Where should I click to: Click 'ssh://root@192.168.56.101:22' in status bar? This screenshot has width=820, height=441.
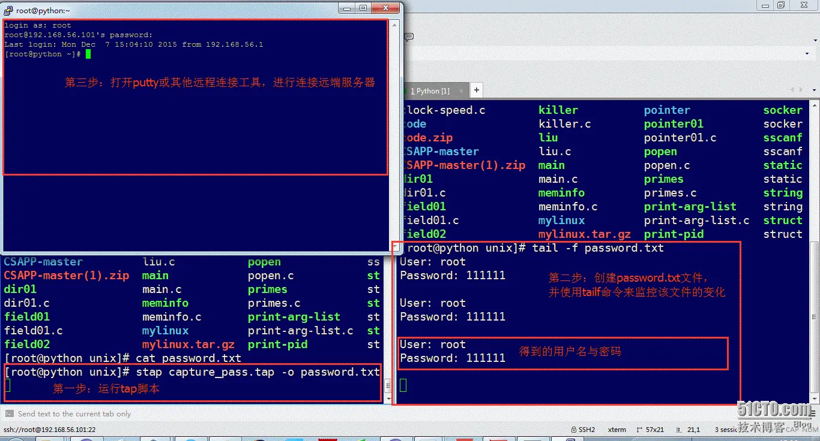click(x=50, y=430)
